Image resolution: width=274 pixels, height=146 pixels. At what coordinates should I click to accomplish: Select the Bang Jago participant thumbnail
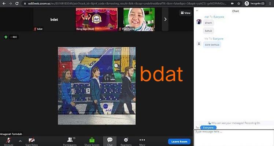(x=97, y=19)
